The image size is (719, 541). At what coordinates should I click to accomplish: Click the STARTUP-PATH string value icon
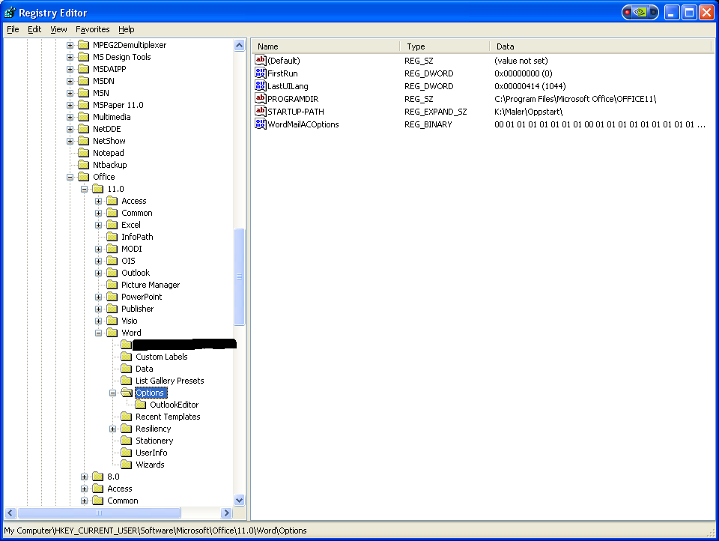[x=260, y=112]
